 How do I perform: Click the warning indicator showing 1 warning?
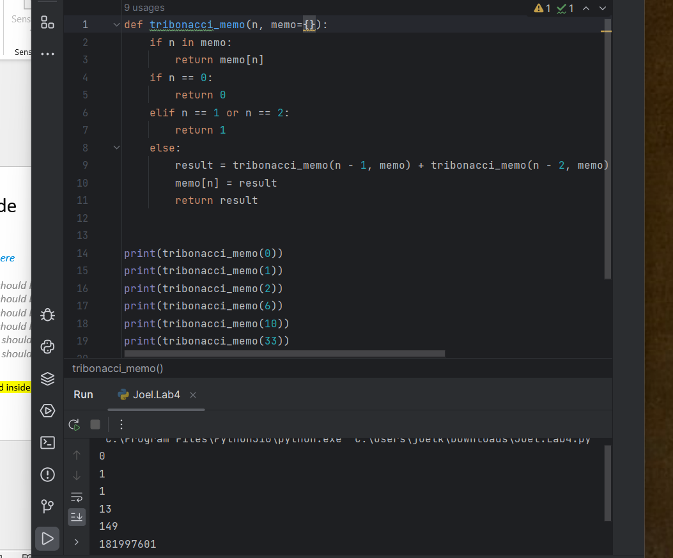(x=542, y=8)
